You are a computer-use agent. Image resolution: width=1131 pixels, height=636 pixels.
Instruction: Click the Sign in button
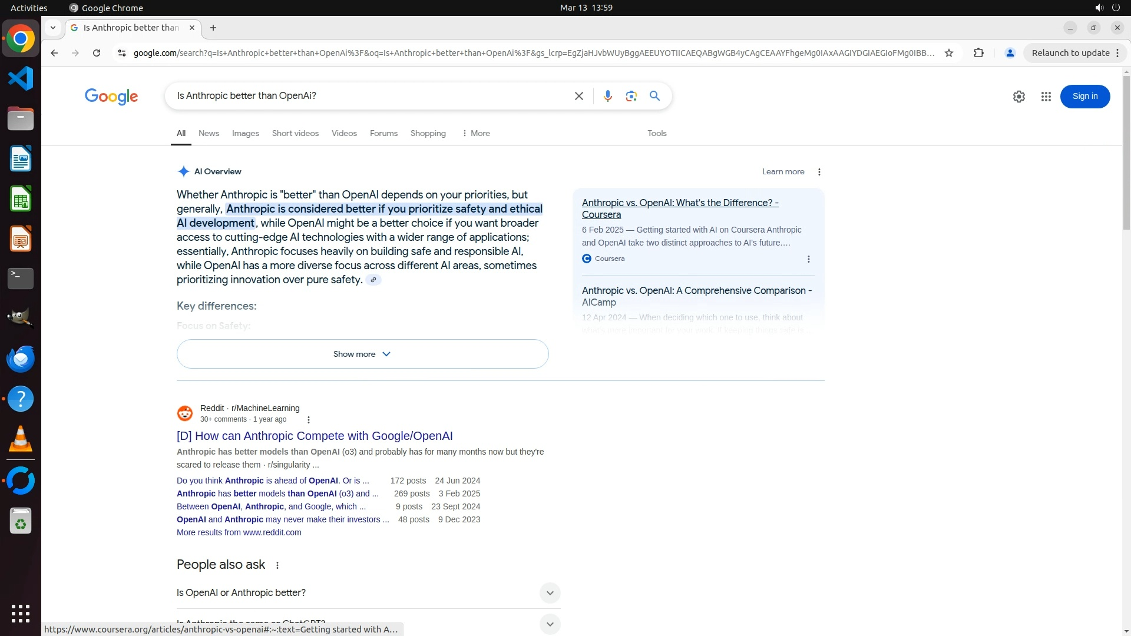coord(1084,97)
